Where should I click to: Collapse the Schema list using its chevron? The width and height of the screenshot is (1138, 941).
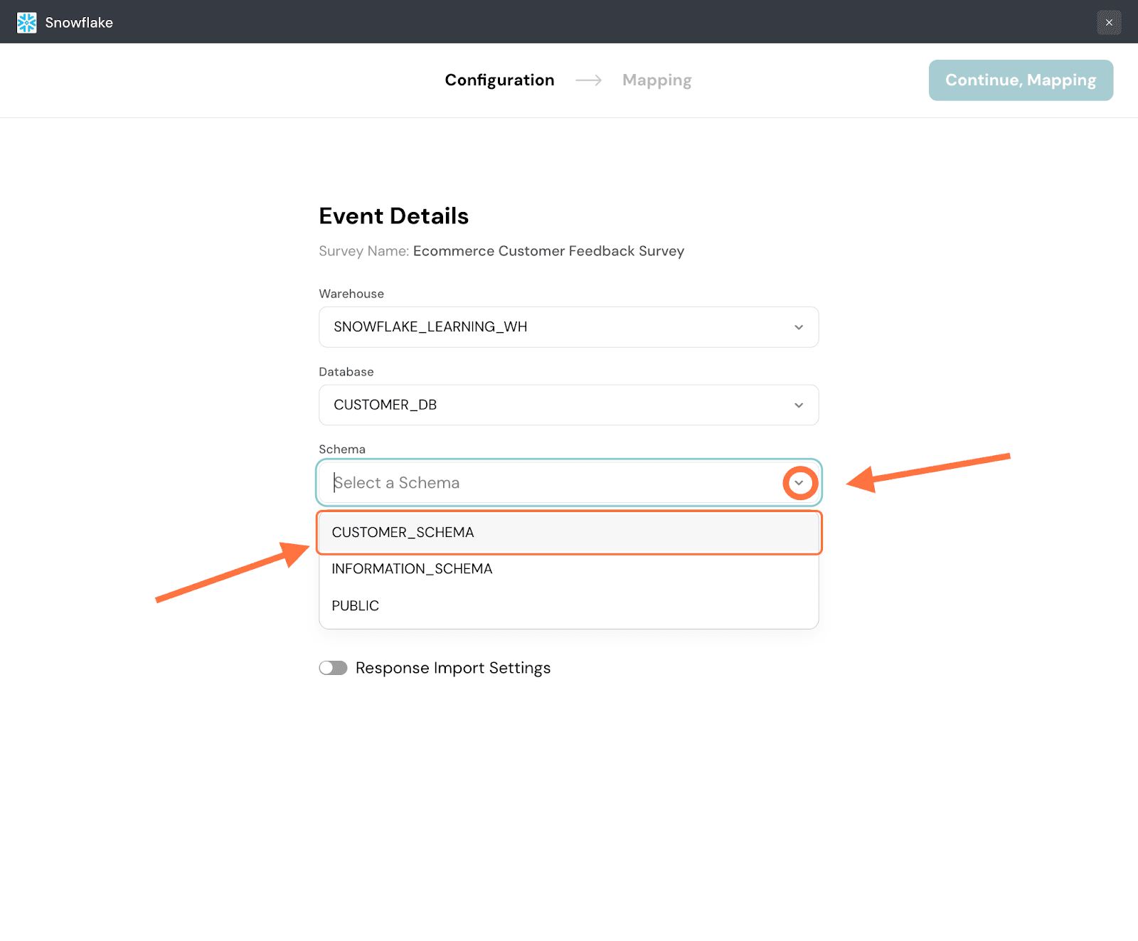click(799, 483)
